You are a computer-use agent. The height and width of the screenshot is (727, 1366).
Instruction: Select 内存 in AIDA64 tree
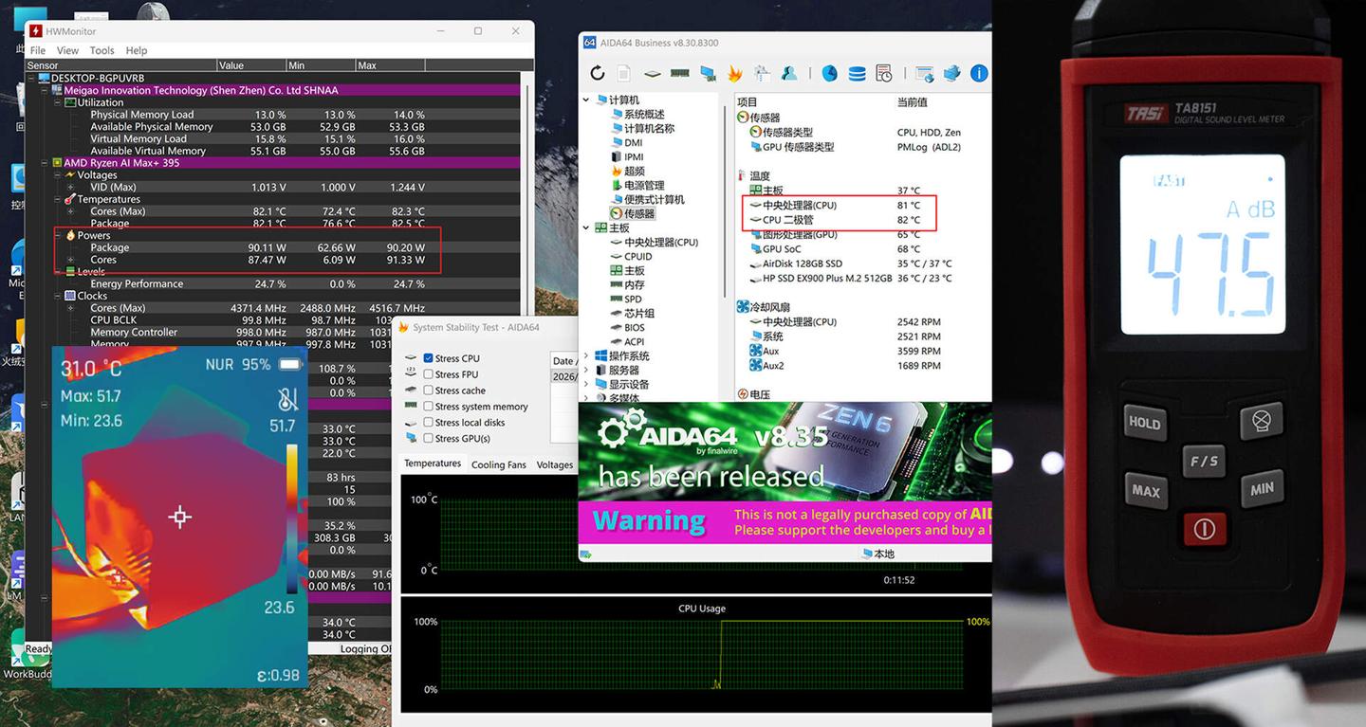coord(627,284)
